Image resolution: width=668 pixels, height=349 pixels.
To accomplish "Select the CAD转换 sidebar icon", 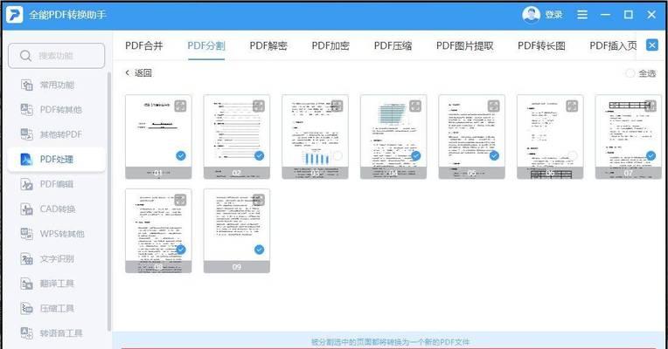I will (x=26, y=209).
